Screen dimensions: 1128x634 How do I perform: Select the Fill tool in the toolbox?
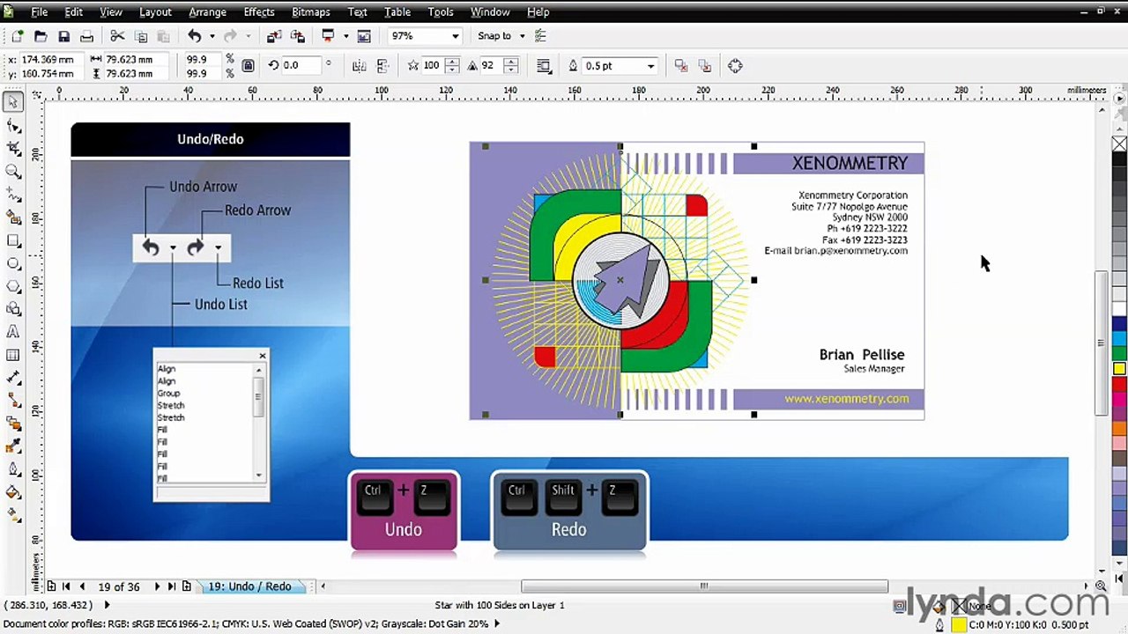(13, 493)
